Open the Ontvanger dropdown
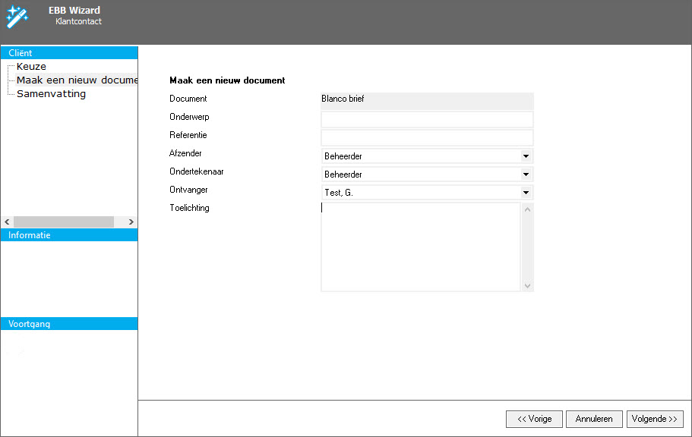 pyautogui.click(x=525, y=193)
